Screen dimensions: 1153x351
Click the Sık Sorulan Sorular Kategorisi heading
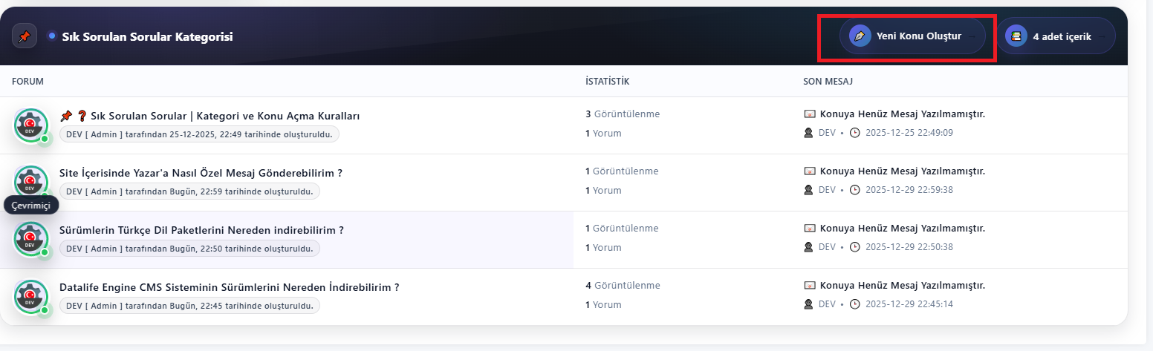pyautogui.click(x=147, y=36)
